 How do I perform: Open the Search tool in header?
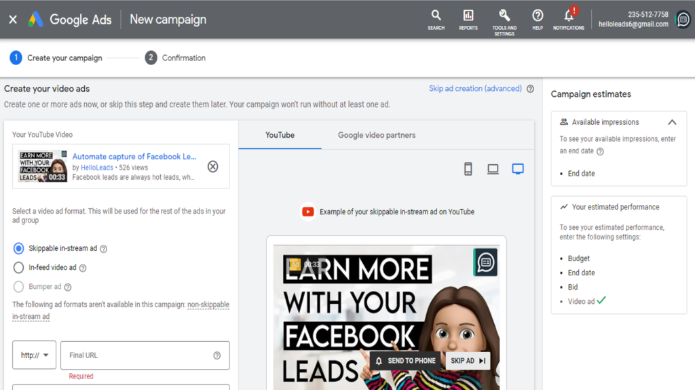click(x=436, y=20)
